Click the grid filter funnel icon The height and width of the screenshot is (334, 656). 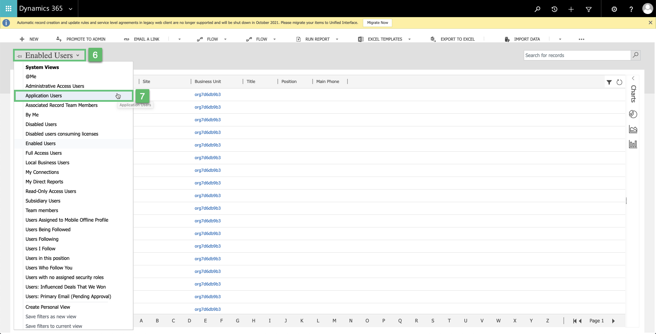click(x=609, y=82)
